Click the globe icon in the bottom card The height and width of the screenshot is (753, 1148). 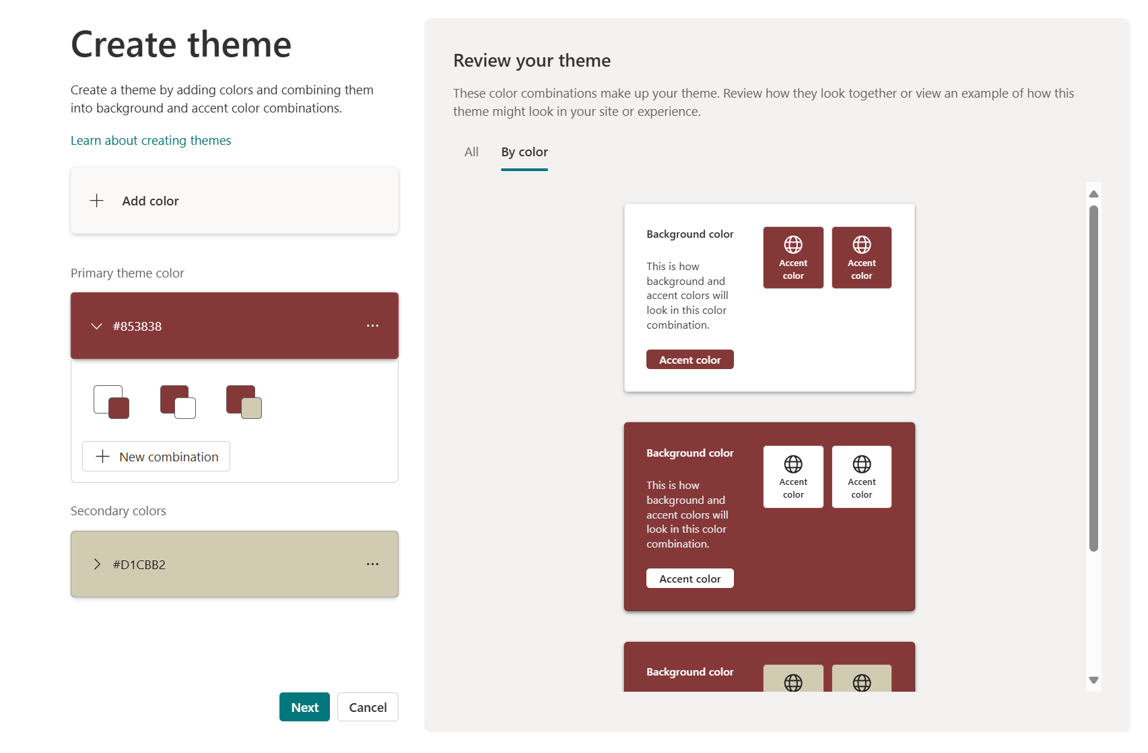pos(792,682)
